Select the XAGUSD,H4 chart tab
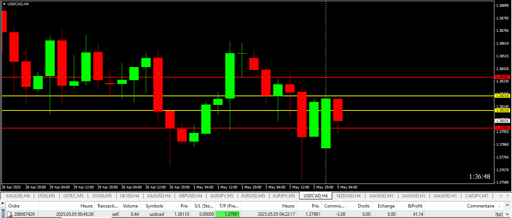This screenshot has height=218, width=512. pos(159,196)
